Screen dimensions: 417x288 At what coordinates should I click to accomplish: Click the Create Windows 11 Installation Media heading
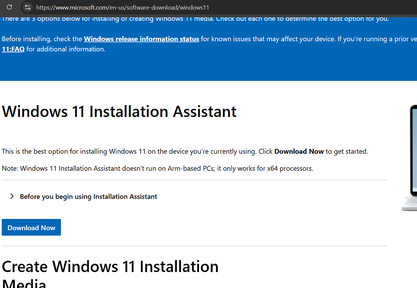click(x=110, y=266)
